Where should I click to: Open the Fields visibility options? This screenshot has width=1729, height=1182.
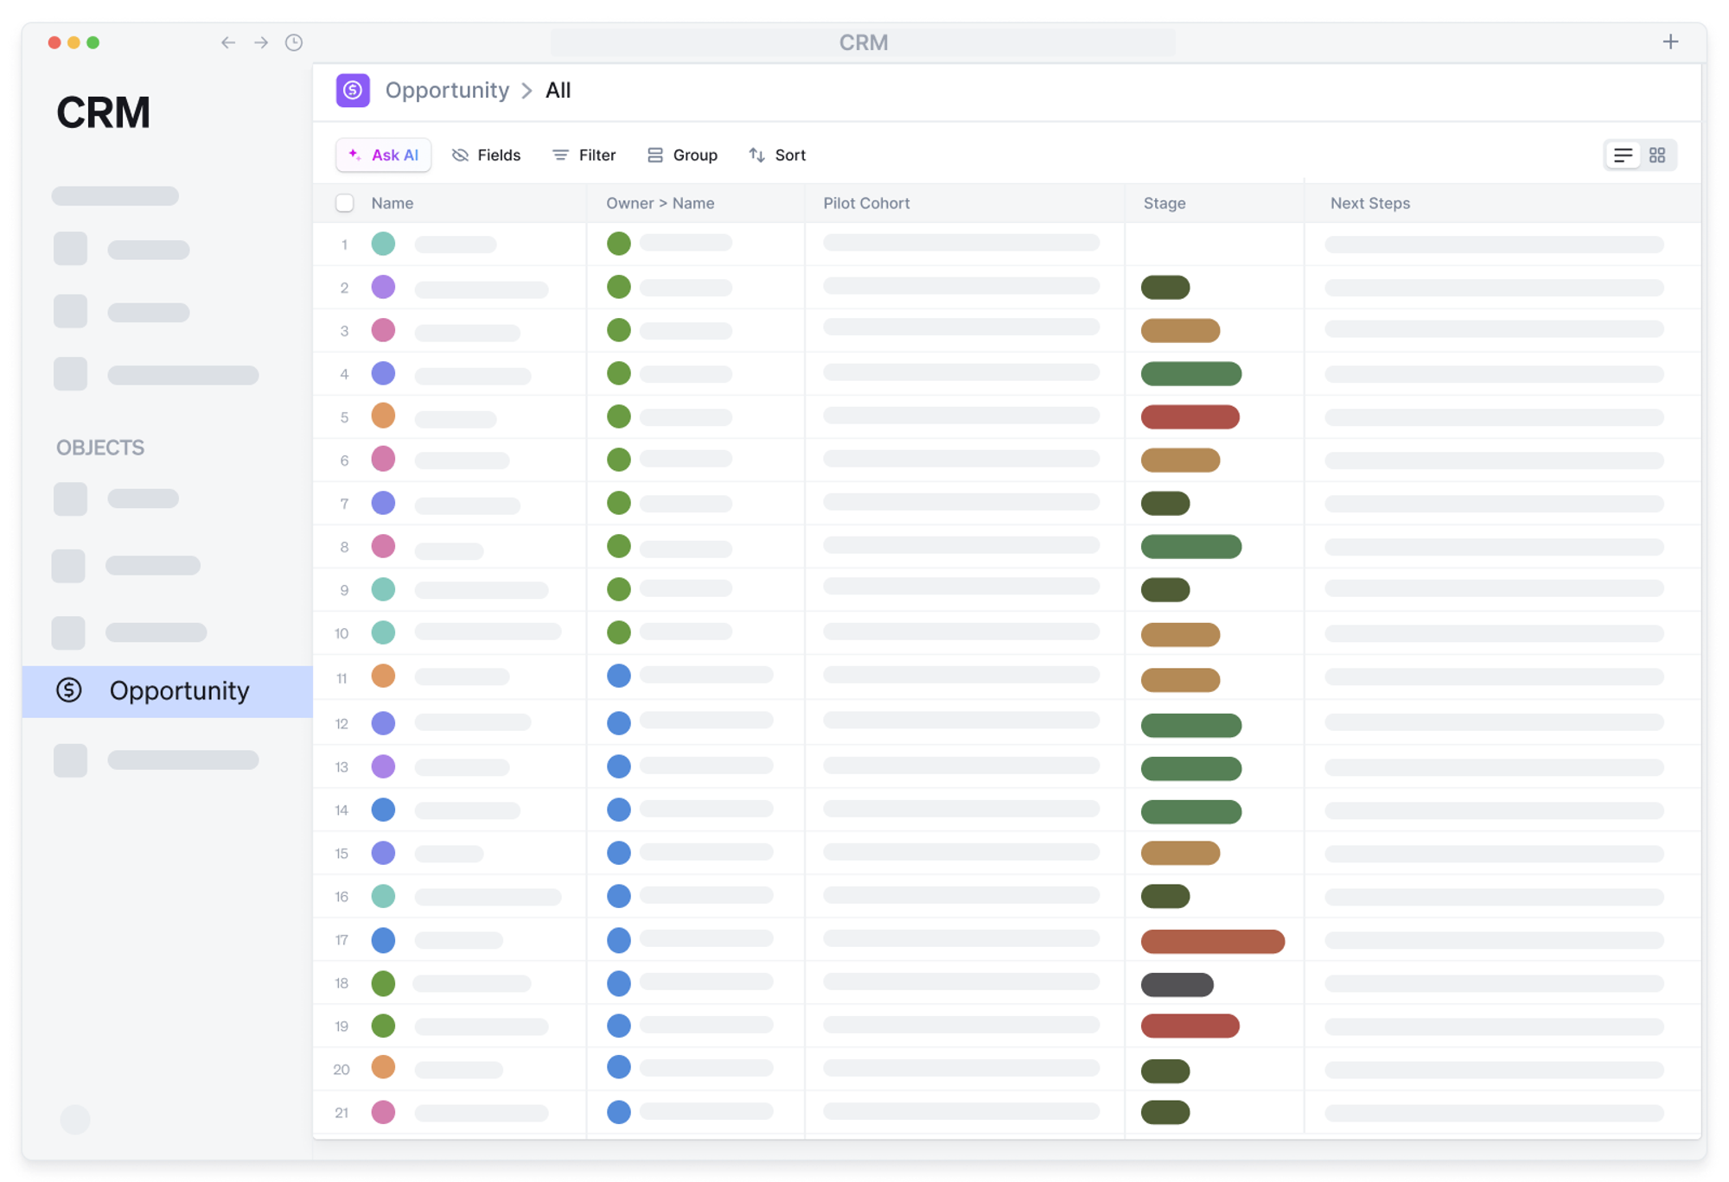pos(486,156)
